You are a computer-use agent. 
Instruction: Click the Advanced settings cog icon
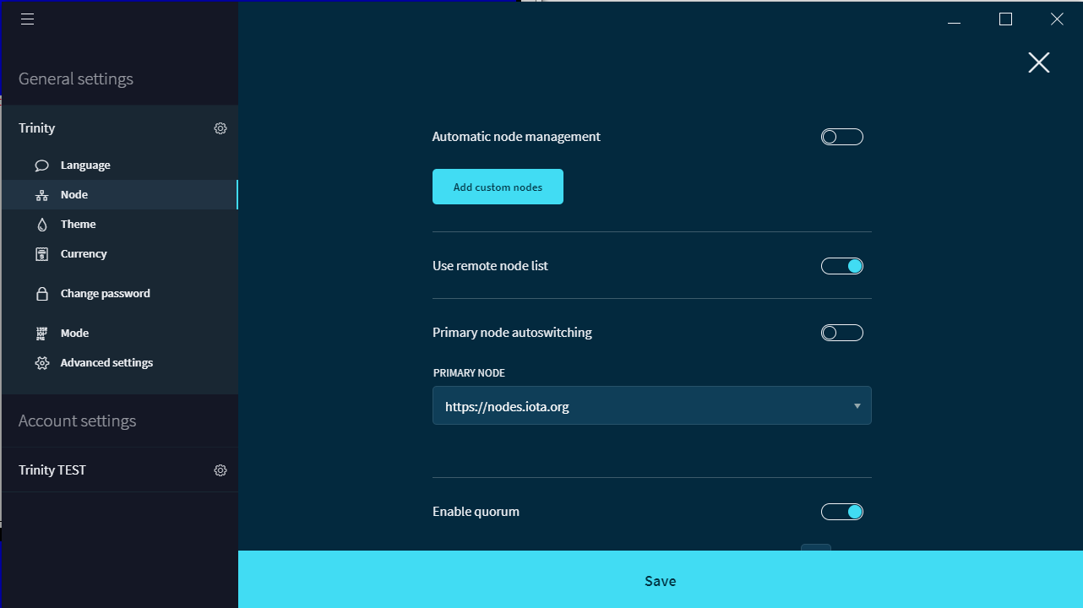pyautogui.click(x=41, y=362)
